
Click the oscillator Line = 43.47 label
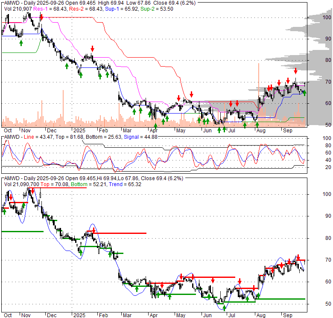coord(38,137)
